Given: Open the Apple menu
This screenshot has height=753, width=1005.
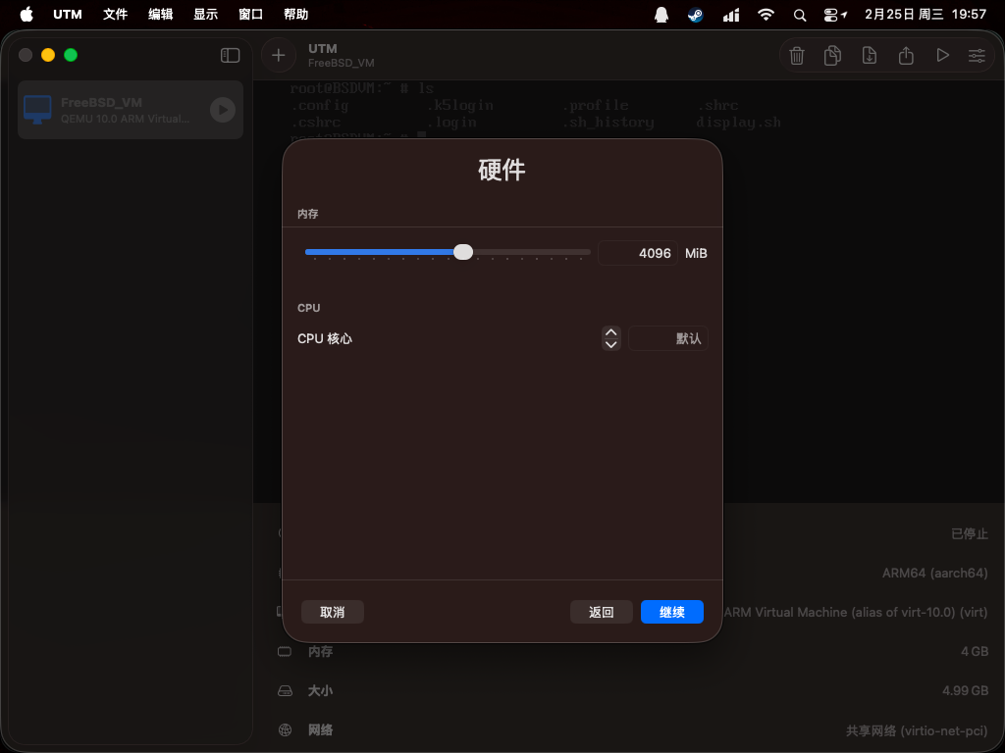Looking at the screenshot, I should tap(26, 14).
